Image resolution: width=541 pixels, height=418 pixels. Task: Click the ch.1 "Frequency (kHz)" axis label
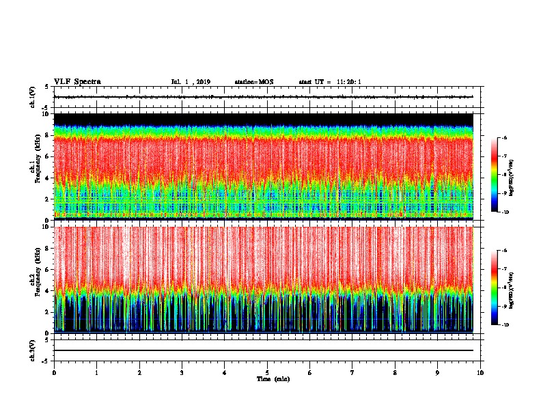(38, 158)
